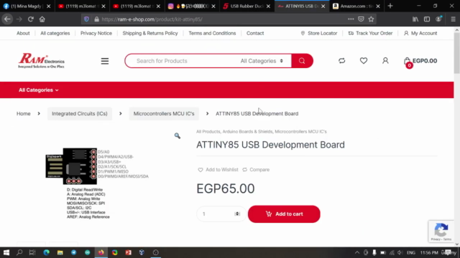Bookmark this page with the star icon
This screenshot has height=258, width=460.
point(371,19)
